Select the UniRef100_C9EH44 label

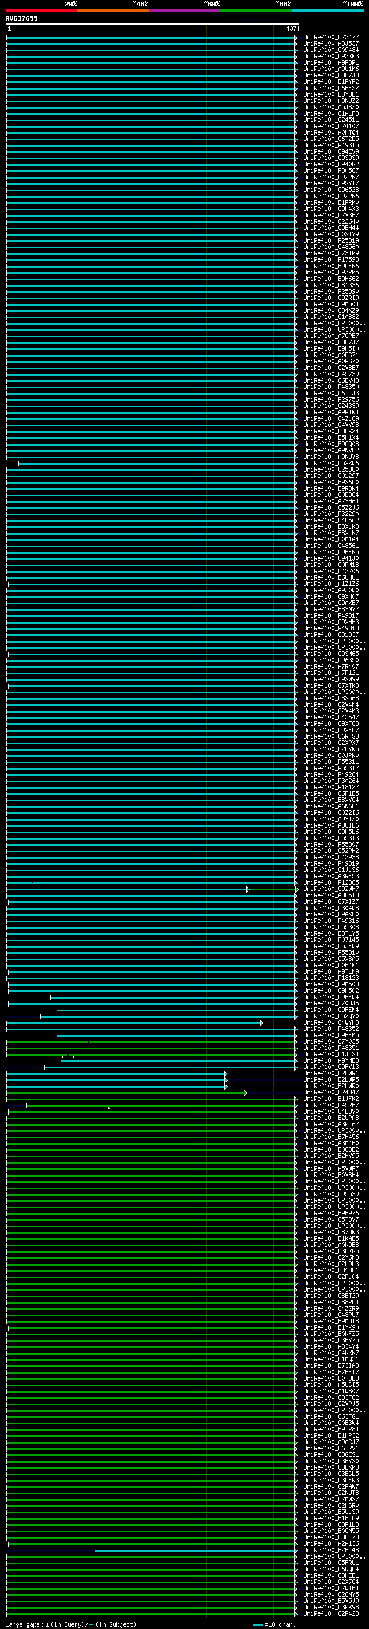pyautogui.click(x=331, y=228)
